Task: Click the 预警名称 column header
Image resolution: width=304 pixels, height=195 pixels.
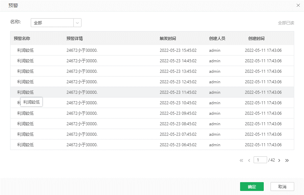Action: tap(22, 39)
